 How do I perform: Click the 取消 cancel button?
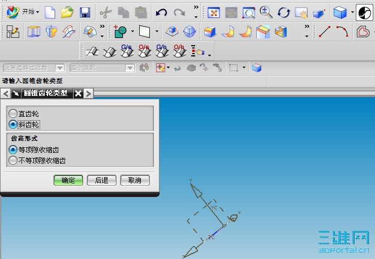coord(135,181)
